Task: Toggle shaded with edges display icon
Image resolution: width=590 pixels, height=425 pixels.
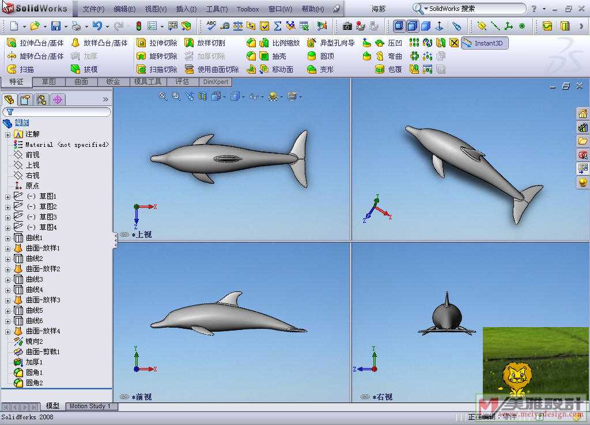Action: tap(413, 26)
